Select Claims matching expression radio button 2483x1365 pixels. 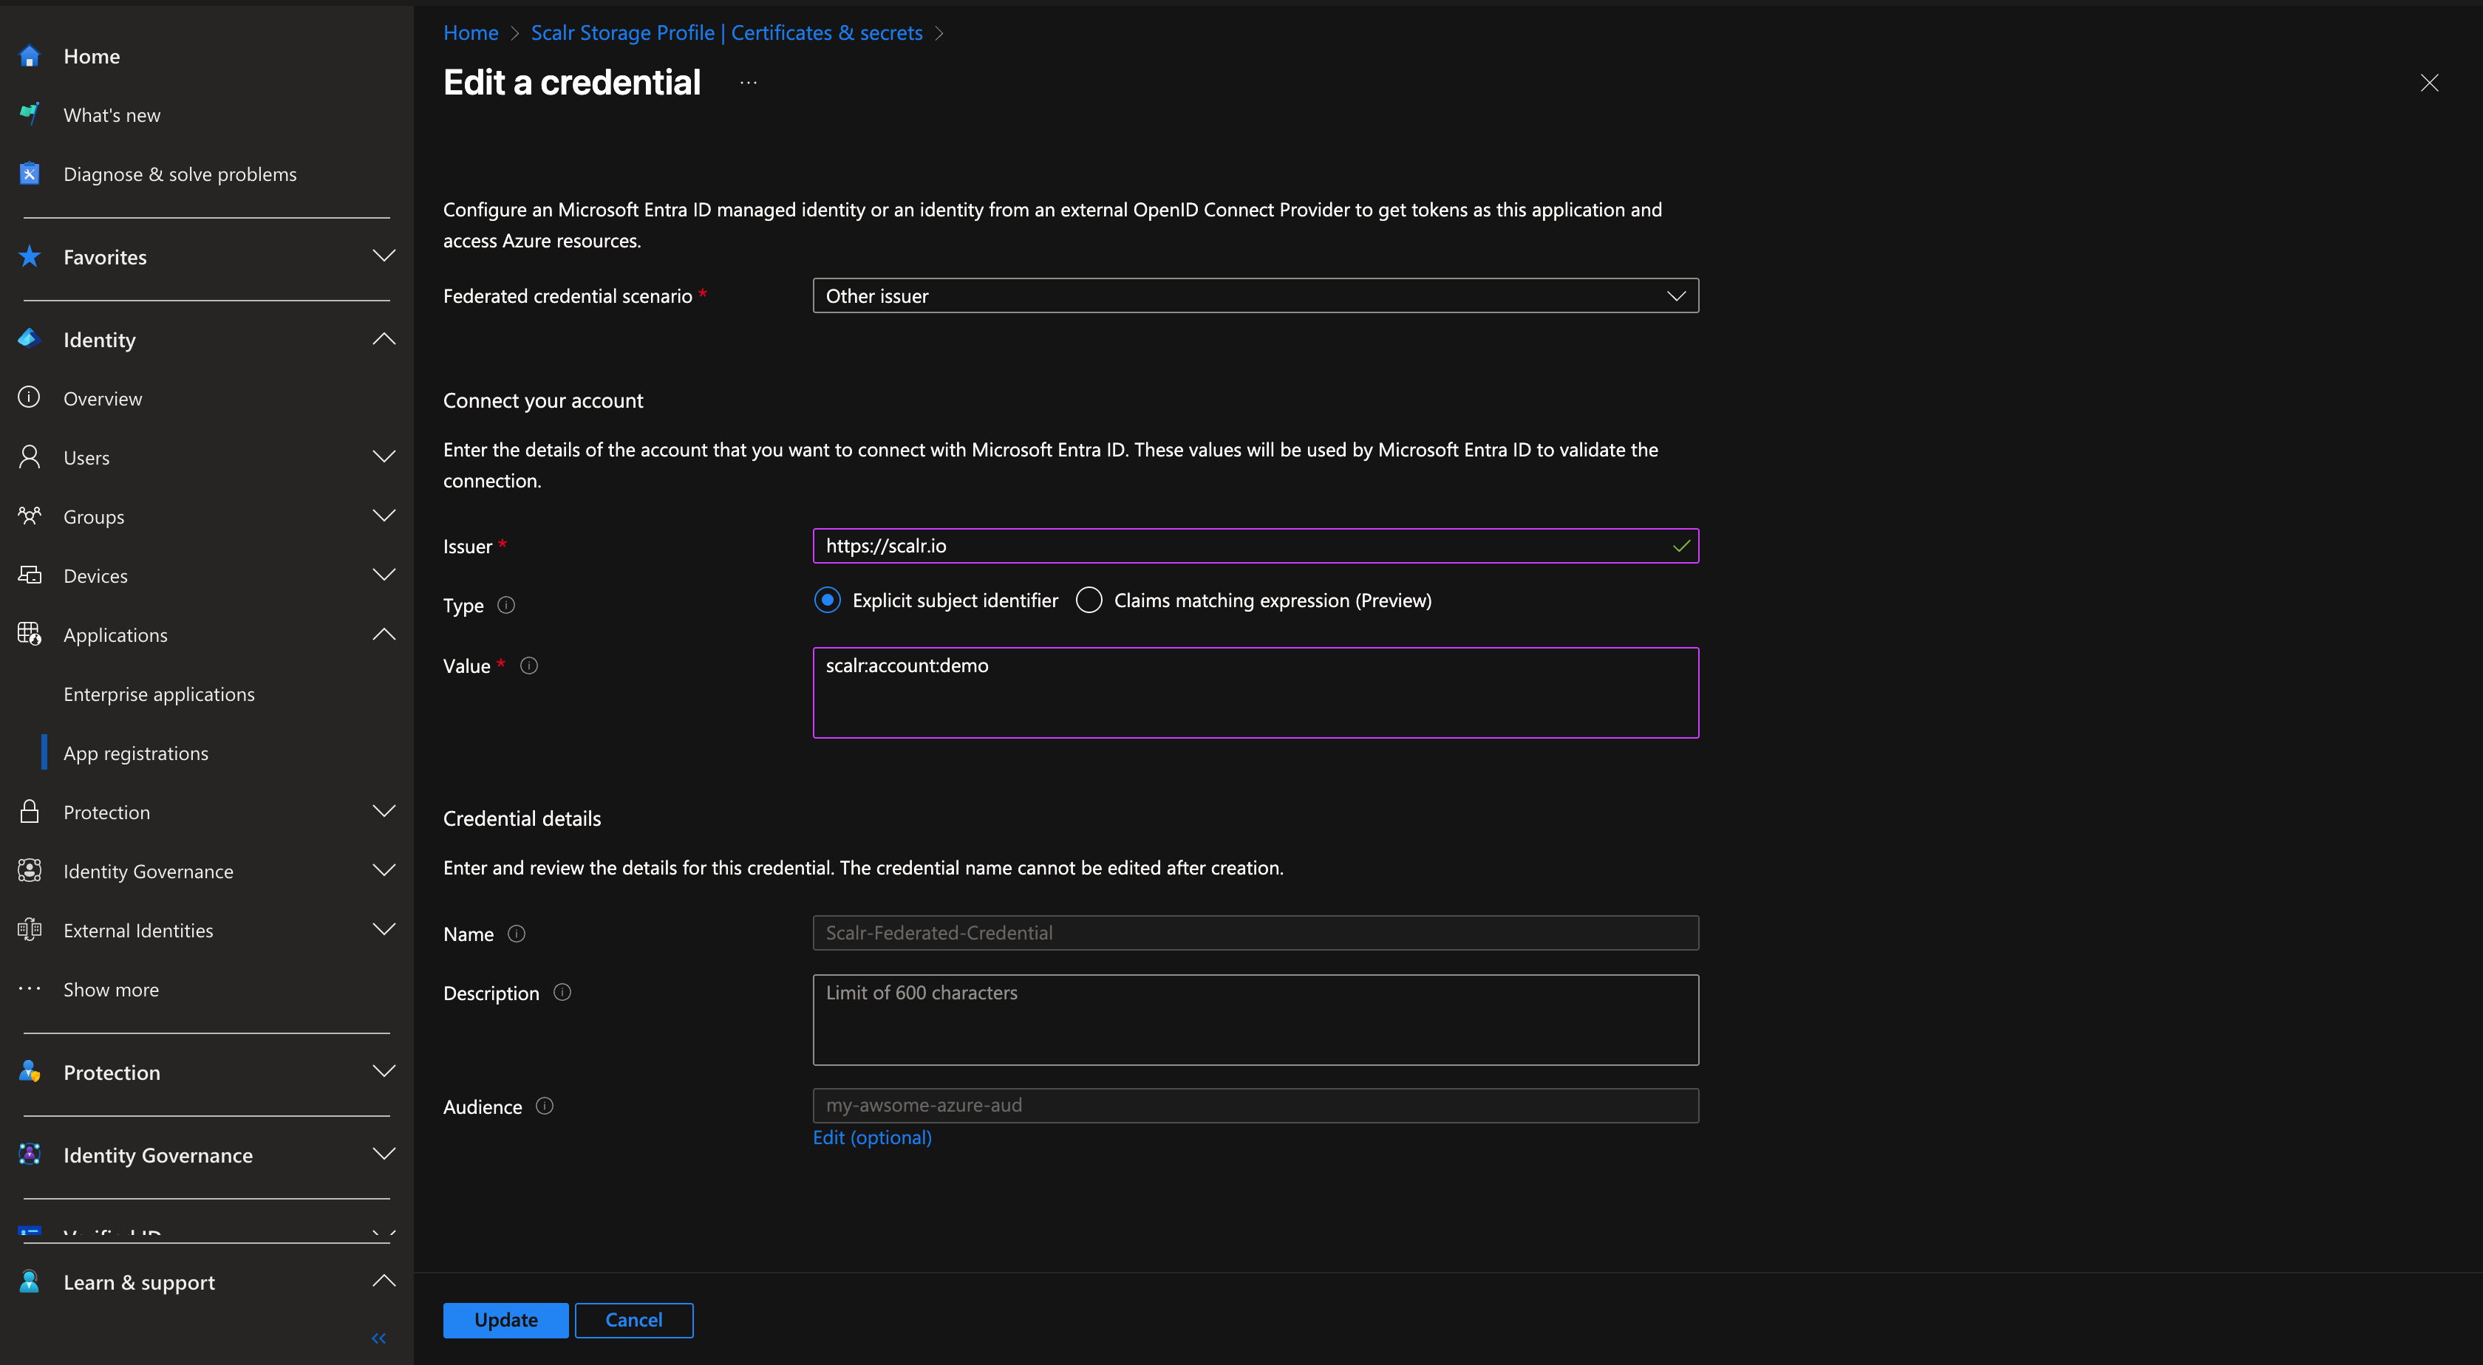1089,600
